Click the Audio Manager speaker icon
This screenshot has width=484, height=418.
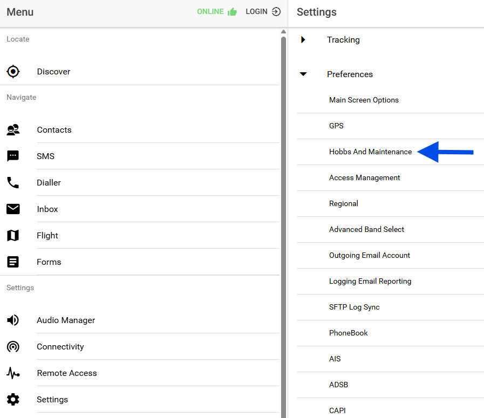tap(13, 320)
